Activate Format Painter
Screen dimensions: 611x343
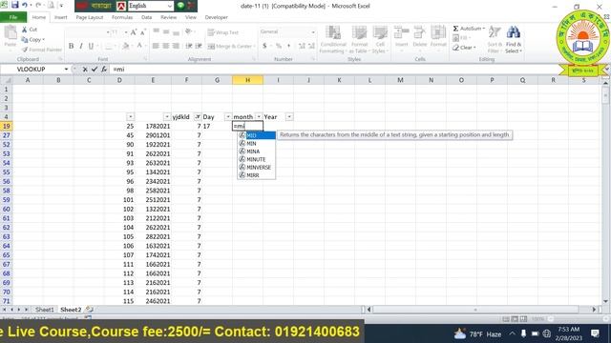(x=42, y=50)
